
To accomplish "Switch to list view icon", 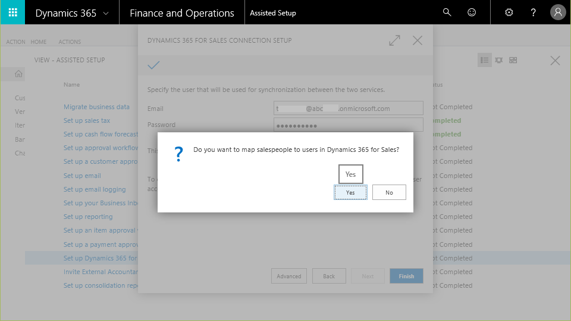I will (x=484, y=61).
